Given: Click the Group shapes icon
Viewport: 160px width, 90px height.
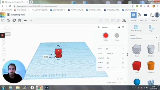Looking at the screenshot, I should (107, 20).
